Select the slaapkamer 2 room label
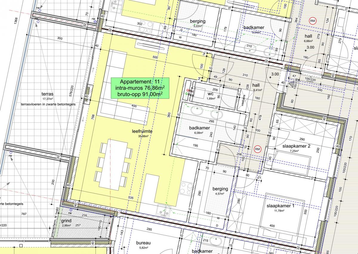Image resolution: width=358 pixels, height=254 pixels. tap(297, 148)
